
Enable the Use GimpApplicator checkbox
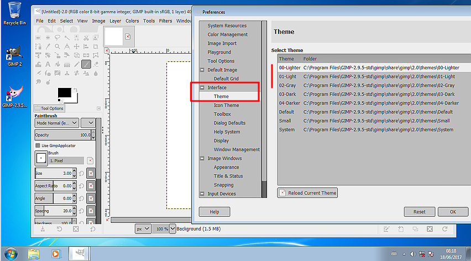click(x=38, y=145)
